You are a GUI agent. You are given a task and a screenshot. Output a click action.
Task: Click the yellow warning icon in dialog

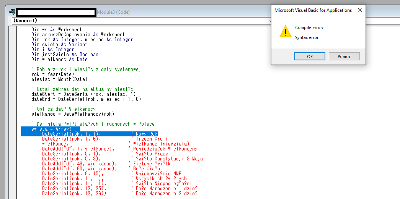tap(286, 31)
